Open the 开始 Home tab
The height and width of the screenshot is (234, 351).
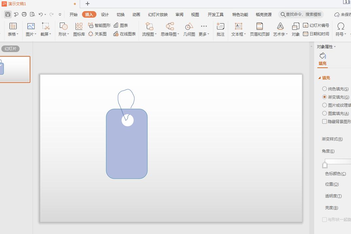tap(74, 15)
